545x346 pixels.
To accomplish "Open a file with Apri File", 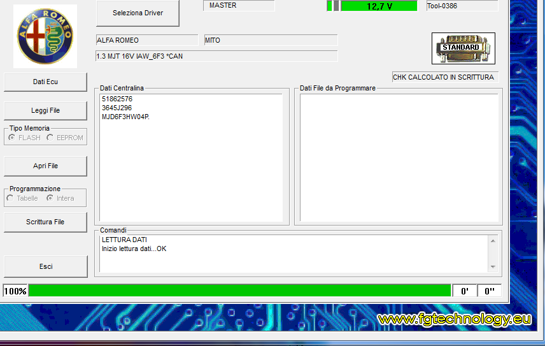I will (46, 166).
